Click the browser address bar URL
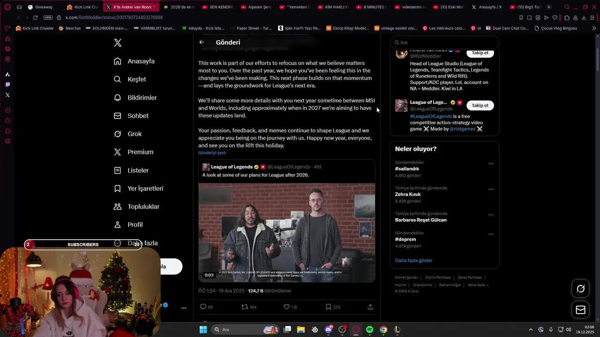The image size is (600, 337). 114,17
